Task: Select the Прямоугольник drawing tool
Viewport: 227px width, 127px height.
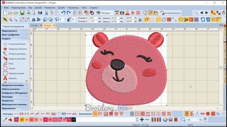Action: tap(13, 73)
